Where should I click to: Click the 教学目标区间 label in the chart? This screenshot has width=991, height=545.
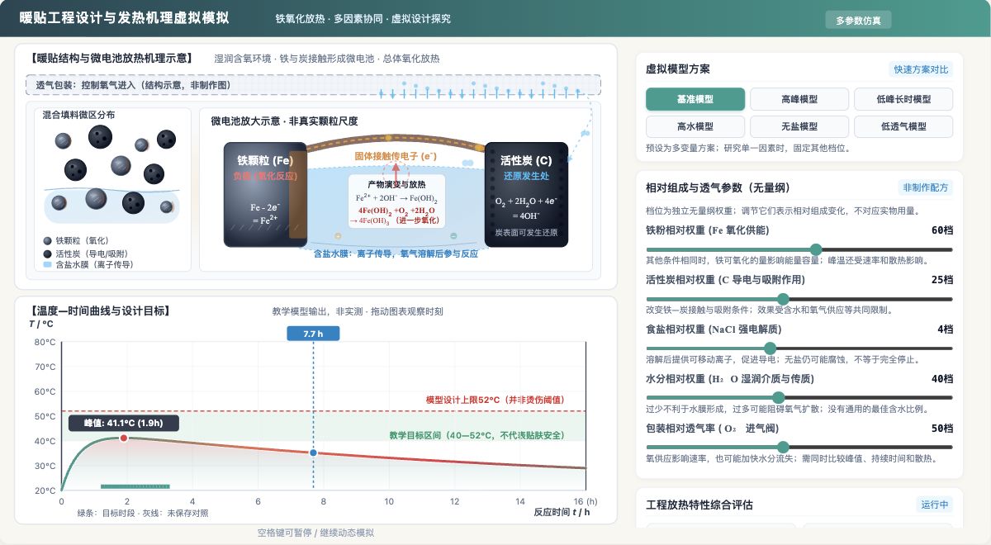point(477,435)
